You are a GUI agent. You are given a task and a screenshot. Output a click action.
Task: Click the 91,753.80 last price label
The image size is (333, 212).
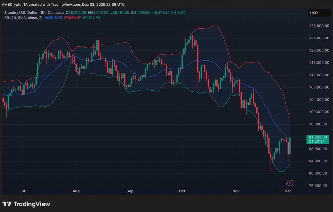pyautogui.click(x=318, y=137)
